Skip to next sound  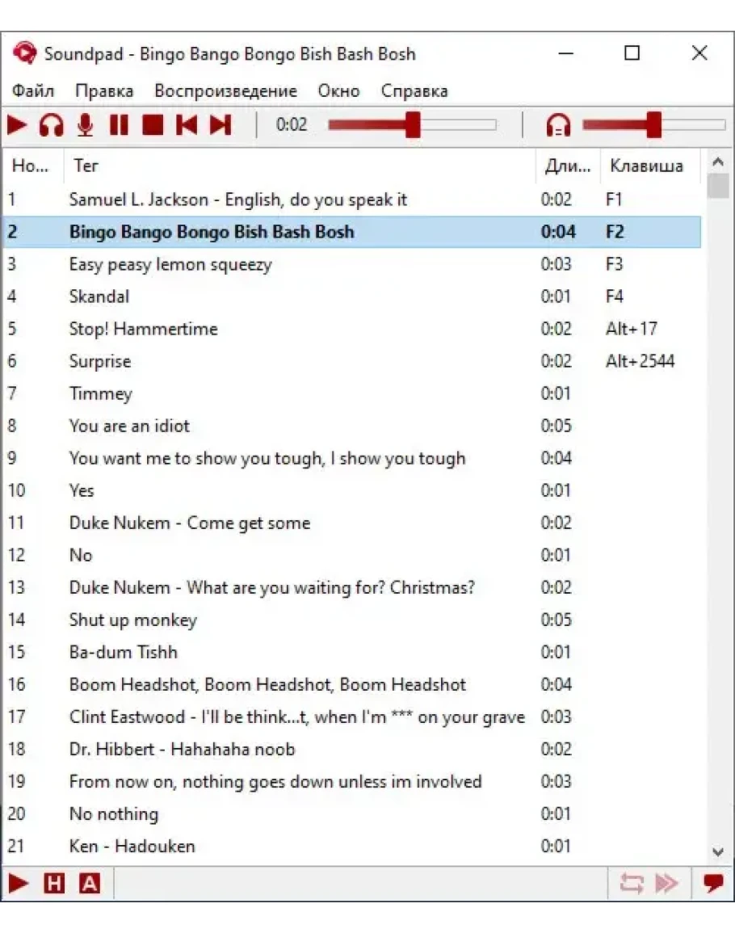click(220, 125)
